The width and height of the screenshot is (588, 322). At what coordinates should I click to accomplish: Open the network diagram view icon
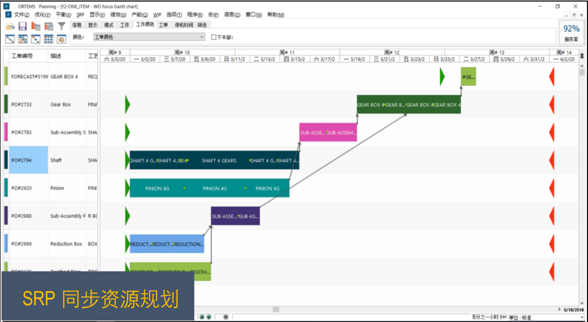23,39
